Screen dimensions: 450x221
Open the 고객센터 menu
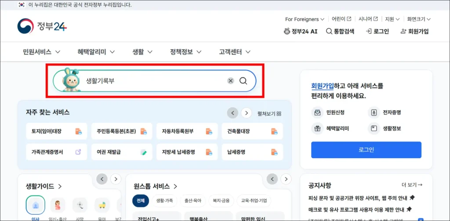[235, 52]
